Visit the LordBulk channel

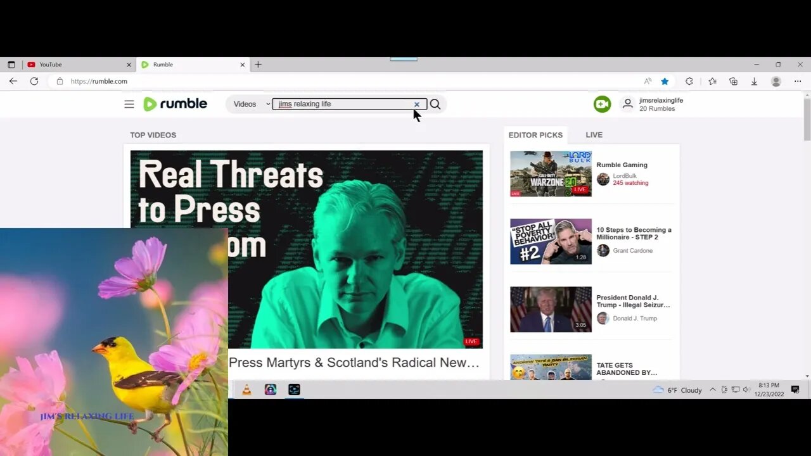coord(625,176)
